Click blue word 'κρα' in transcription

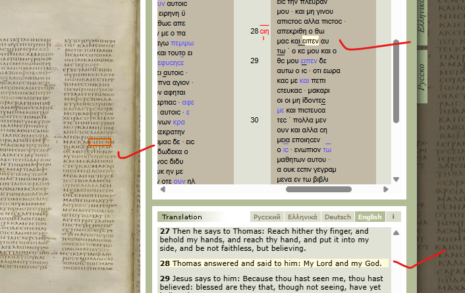point(179,122)
